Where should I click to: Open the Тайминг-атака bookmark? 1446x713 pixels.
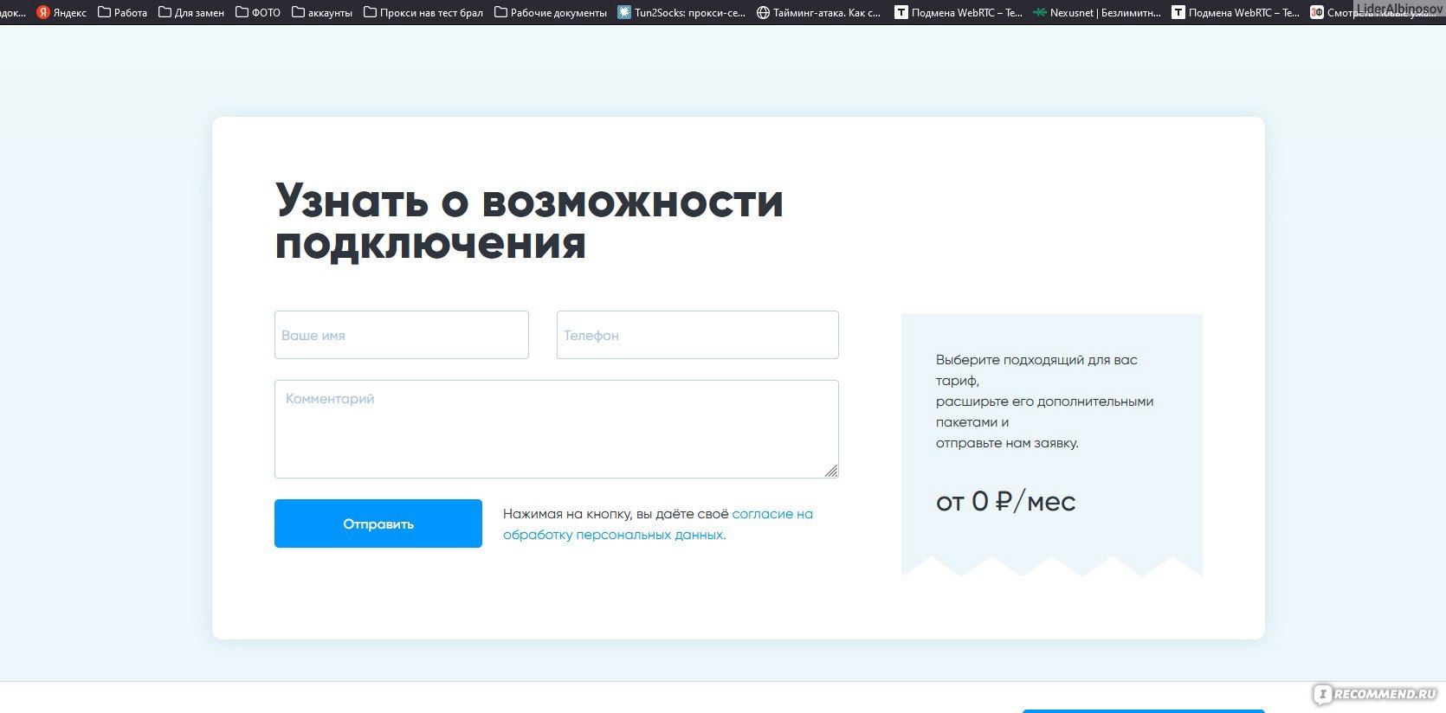(x=818, y=12)
